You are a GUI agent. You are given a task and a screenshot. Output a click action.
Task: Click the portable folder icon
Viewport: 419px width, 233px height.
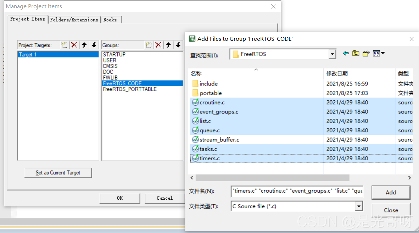[x=195, y=93]
